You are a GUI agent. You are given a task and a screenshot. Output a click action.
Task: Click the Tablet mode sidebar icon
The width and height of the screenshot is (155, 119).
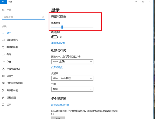(3, 69)
